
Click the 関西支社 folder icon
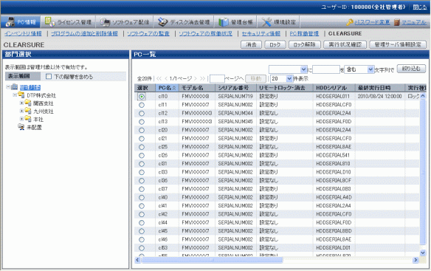(28, 103)
